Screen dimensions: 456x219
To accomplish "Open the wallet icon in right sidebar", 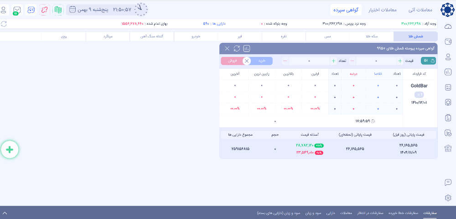I will pyautogui.click(x=448, y=42).
